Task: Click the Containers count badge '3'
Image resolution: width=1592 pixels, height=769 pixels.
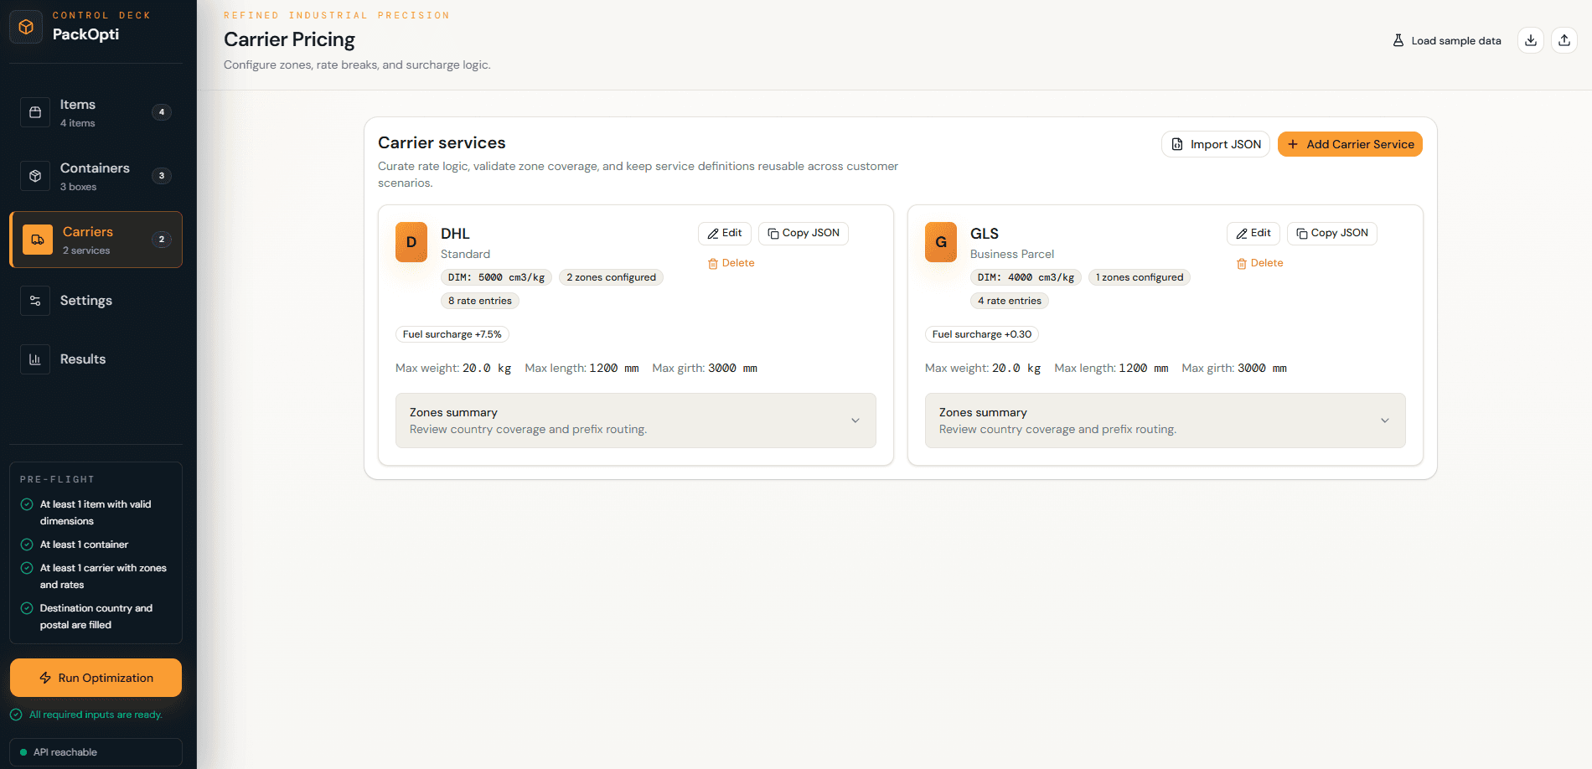Action: [162, 176]
